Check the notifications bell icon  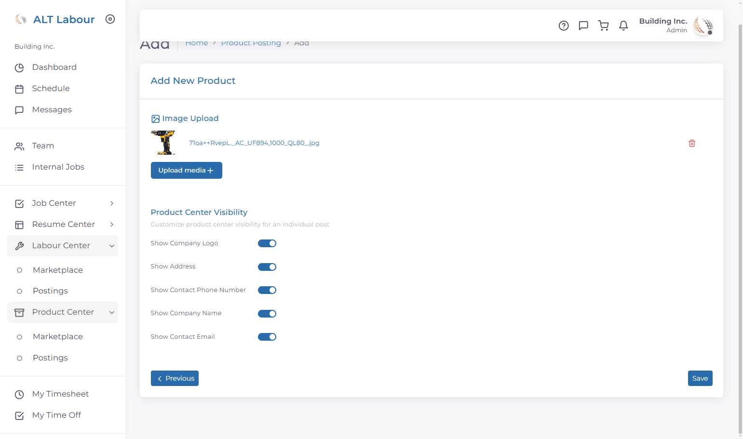pos(623,26)
